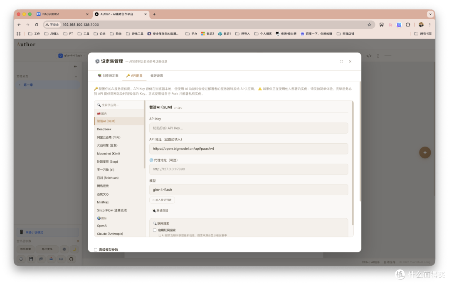Select MiniMax provider
This screenshot has height=284, width=449.
pyautogui.click(x=119, y=202)
